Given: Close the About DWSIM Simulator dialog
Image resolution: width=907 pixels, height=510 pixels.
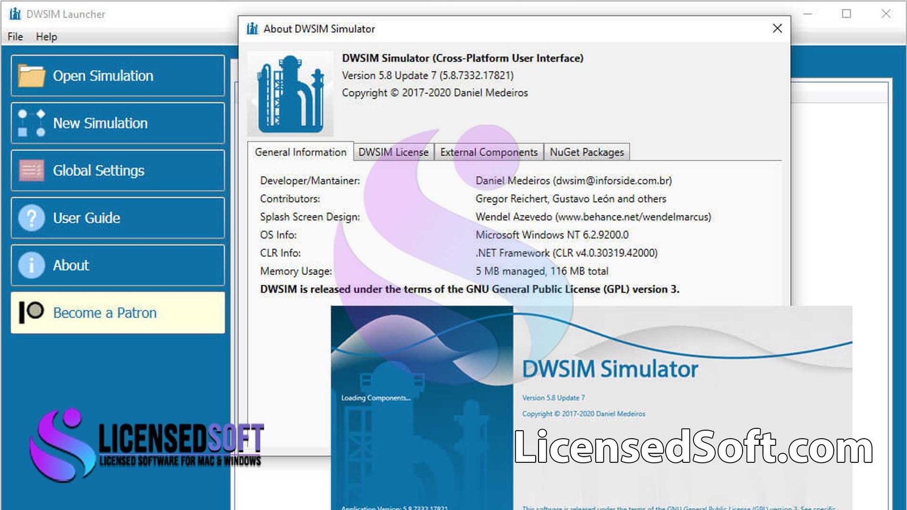Looking at the screenshot, I should point(777,28).
